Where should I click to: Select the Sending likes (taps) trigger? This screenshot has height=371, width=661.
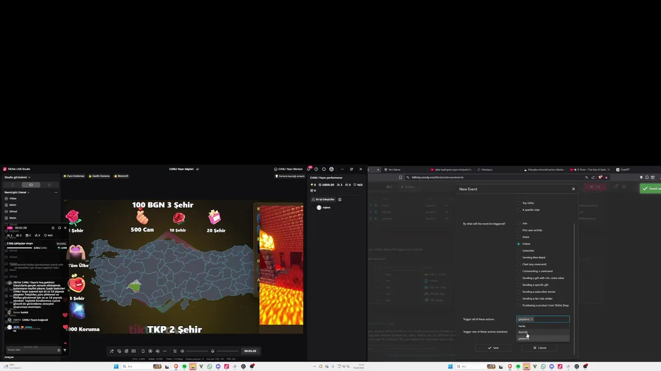pyautogui.click(x=519, y=258)
